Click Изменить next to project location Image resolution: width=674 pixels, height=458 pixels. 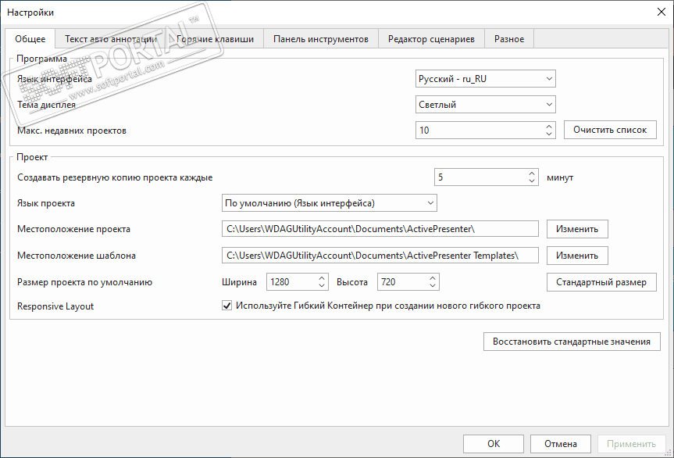(x=577, y=229)
